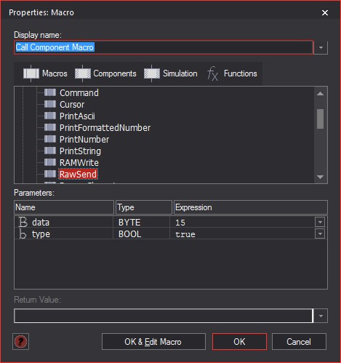The image size is (341, 363).
Task: Click the macro list scrollbar thumb
Action: click(x=321, y=119)
